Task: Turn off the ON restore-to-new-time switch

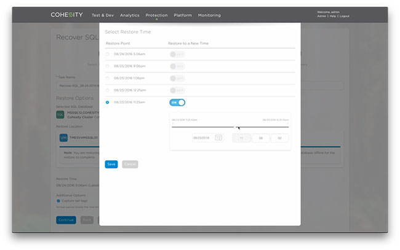Action: click(x=177, y=103)
